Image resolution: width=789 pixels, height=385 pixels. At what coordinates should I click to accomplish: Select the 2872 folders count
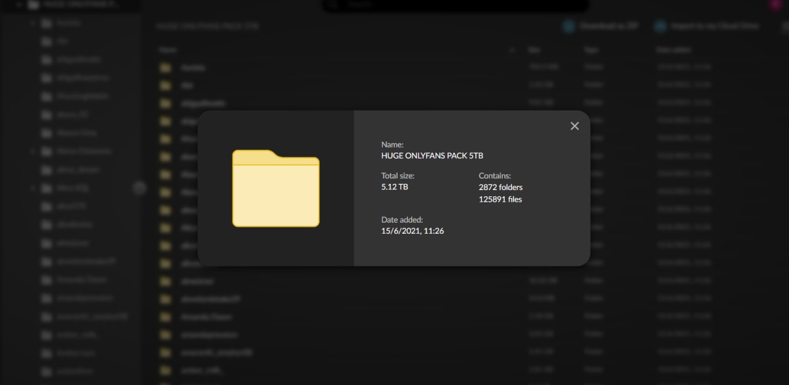point(501,187)
